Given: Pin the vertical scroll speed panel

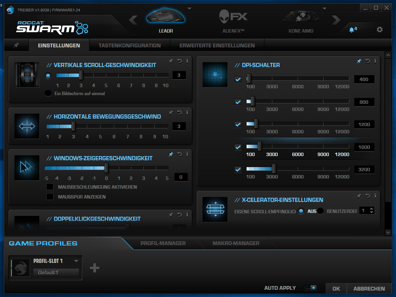Looking at the screenshot, I should tap(171, 61).
